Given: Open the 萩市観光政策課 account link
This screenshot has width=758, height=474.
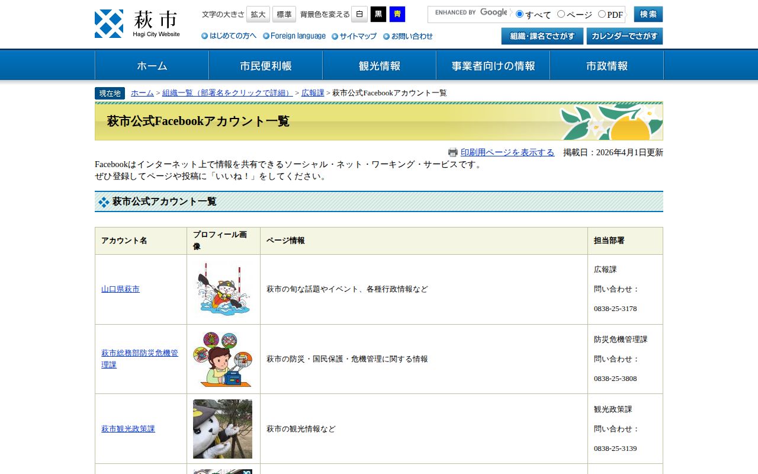Looking at the screenshot, I should [x=128, y=429].
